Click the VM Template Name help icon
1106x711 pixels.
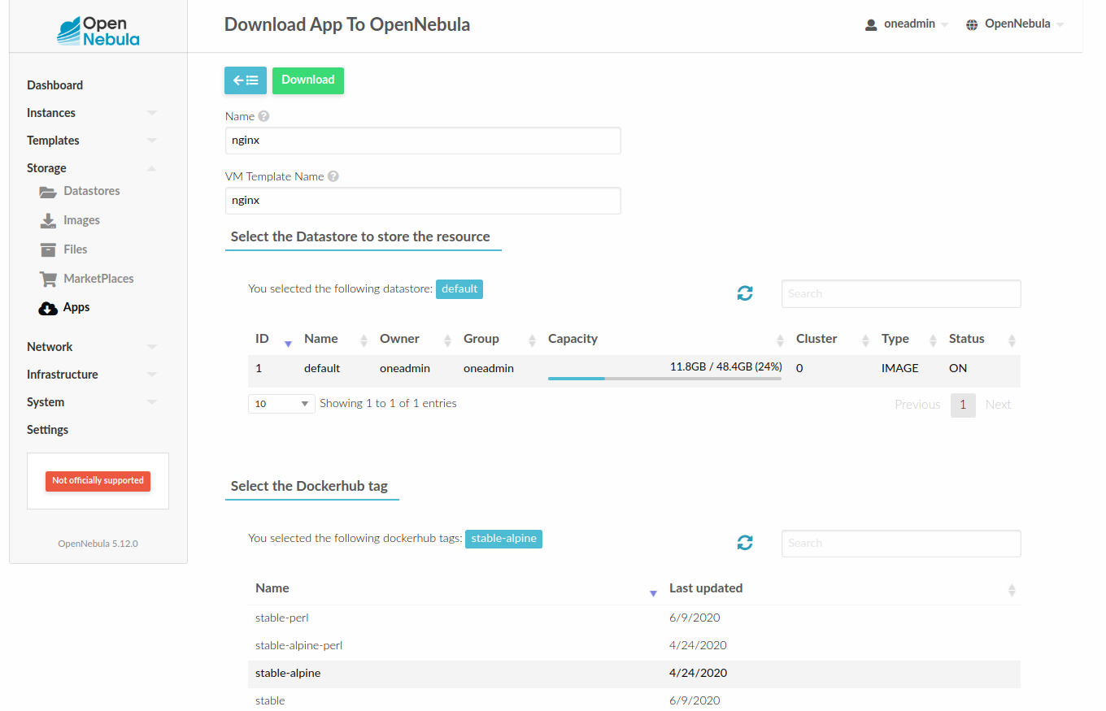pyautogui.click(x=333, y=176)
